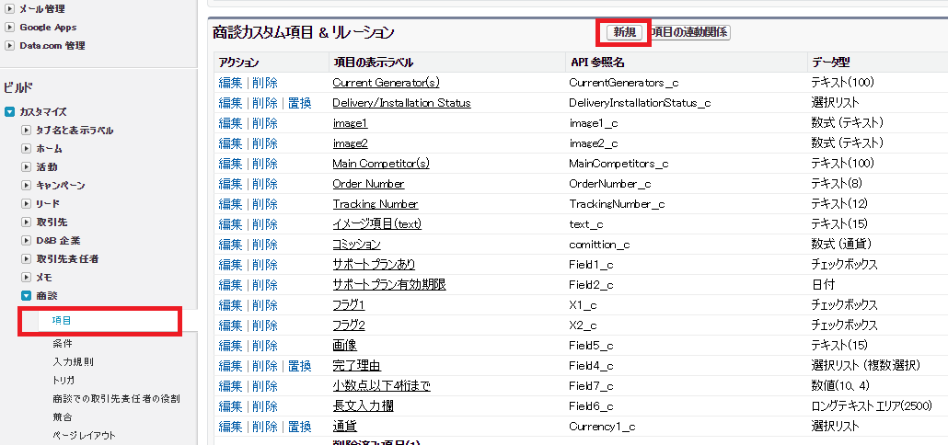Open 入力規則 in sidebar
Viewport: 948px width, 445px height.
[73, 361]
